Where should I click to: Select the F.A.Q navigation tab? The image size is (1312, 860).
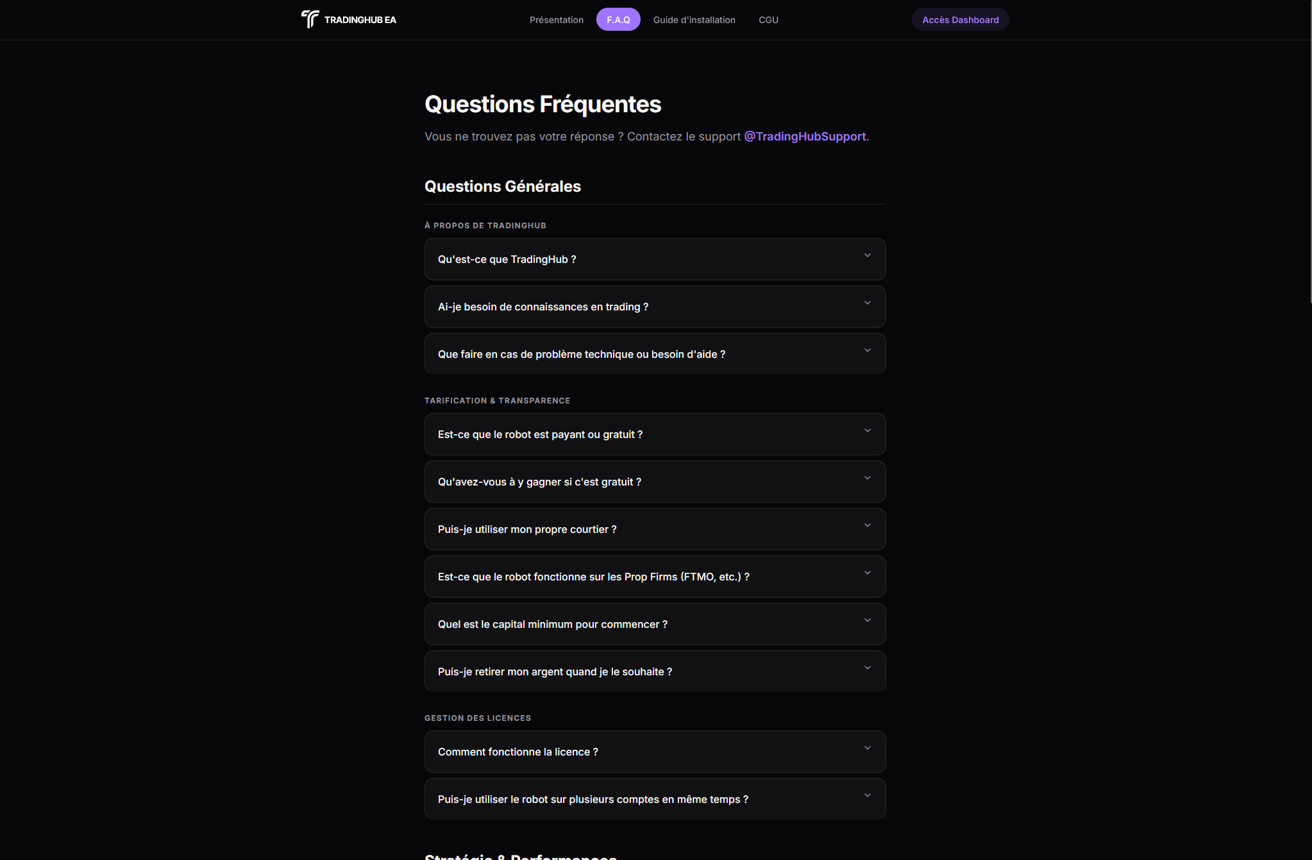pyautogui.click(x=618, y=20)
